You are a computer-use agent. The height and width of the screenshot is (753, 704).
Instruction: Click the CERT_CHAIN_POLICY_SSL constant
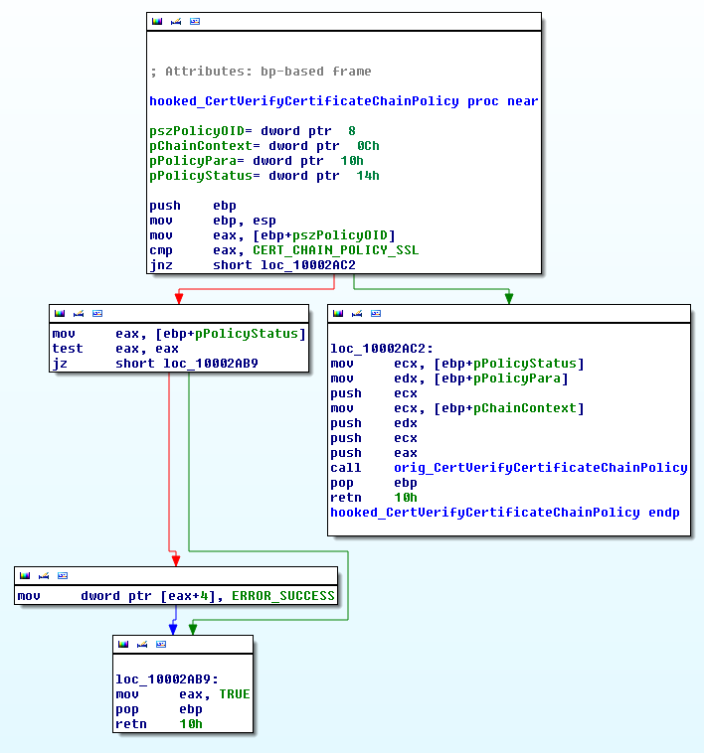pyautogui.click(x=335, y=250)
